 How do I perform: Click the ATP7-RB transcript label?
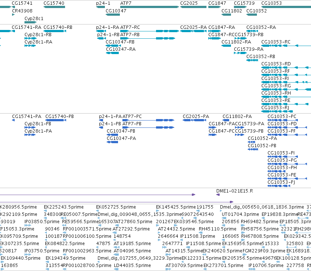point(130,34)
